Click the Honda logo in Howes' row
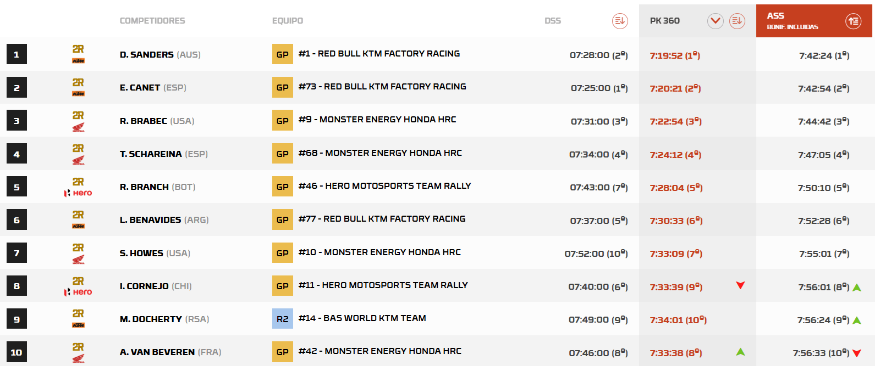875x366 pixels. [x=78, y=260]
